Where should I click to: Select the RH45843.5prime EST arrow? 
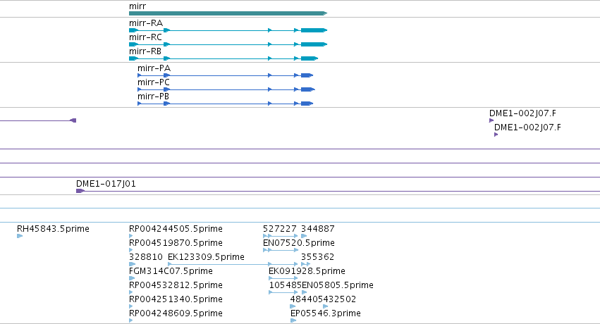(20, 236)
